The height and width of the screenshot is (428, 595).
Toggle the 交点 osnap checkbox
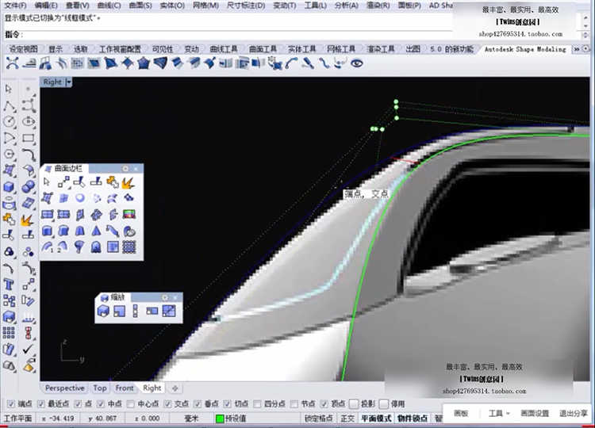pyautogui.click(x=167, y=404)
